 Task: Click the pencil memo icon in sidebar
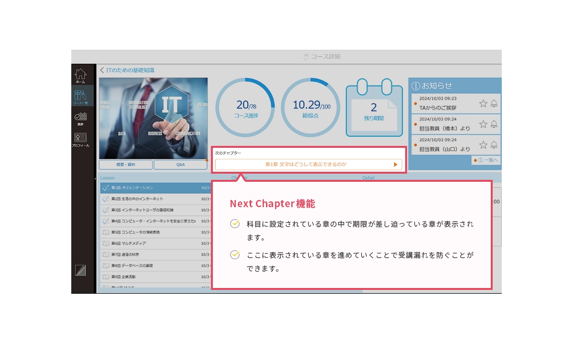pyautogui.click(x=80, y=270)
